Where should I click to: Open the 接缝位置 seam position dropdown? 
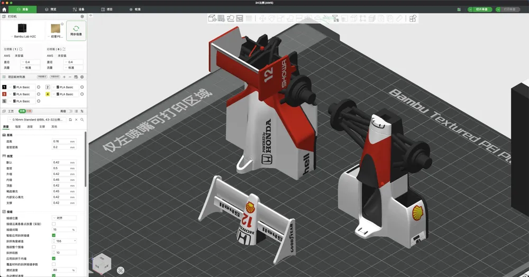click(64, 218)
